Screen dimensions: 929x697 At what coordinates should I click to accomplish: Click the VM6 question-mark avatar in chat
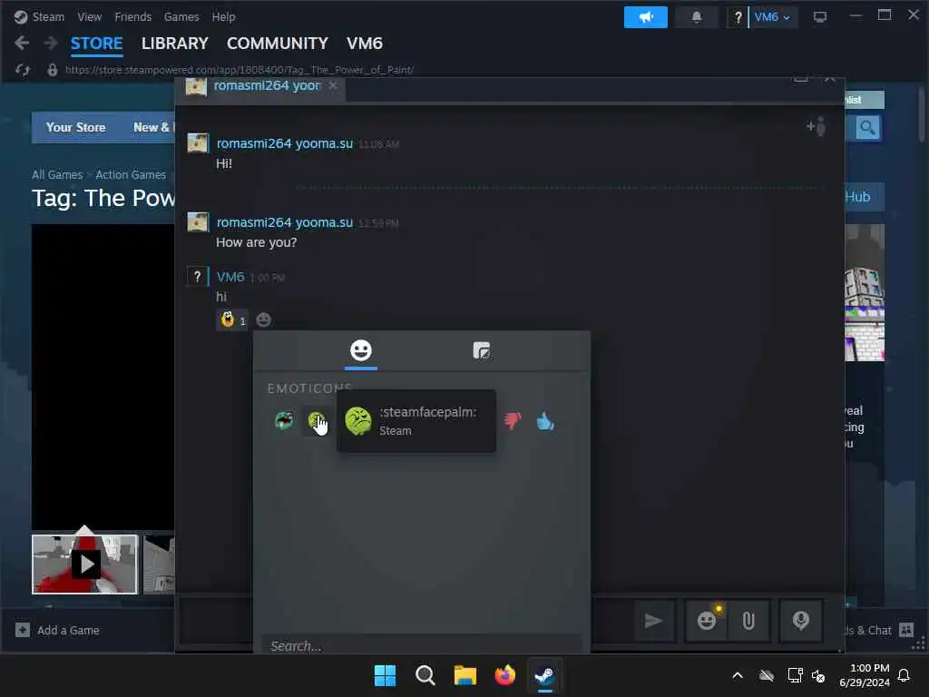tap(197, 276)
